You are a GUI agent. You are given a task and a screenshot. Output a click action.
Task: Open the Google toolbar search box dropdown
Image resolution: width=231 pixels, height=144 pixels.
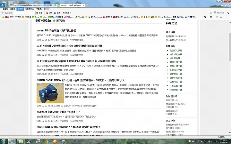pyautogui.click(x=34, y=13)
